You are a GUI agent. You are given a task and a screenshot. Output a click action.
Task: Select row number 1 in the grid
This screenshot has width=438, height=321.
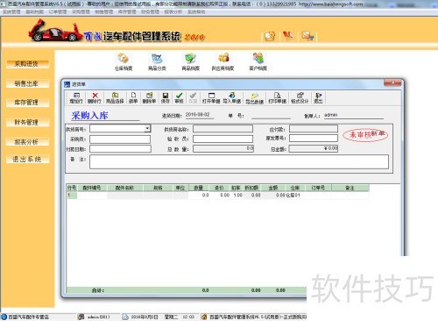coord(72,195)
